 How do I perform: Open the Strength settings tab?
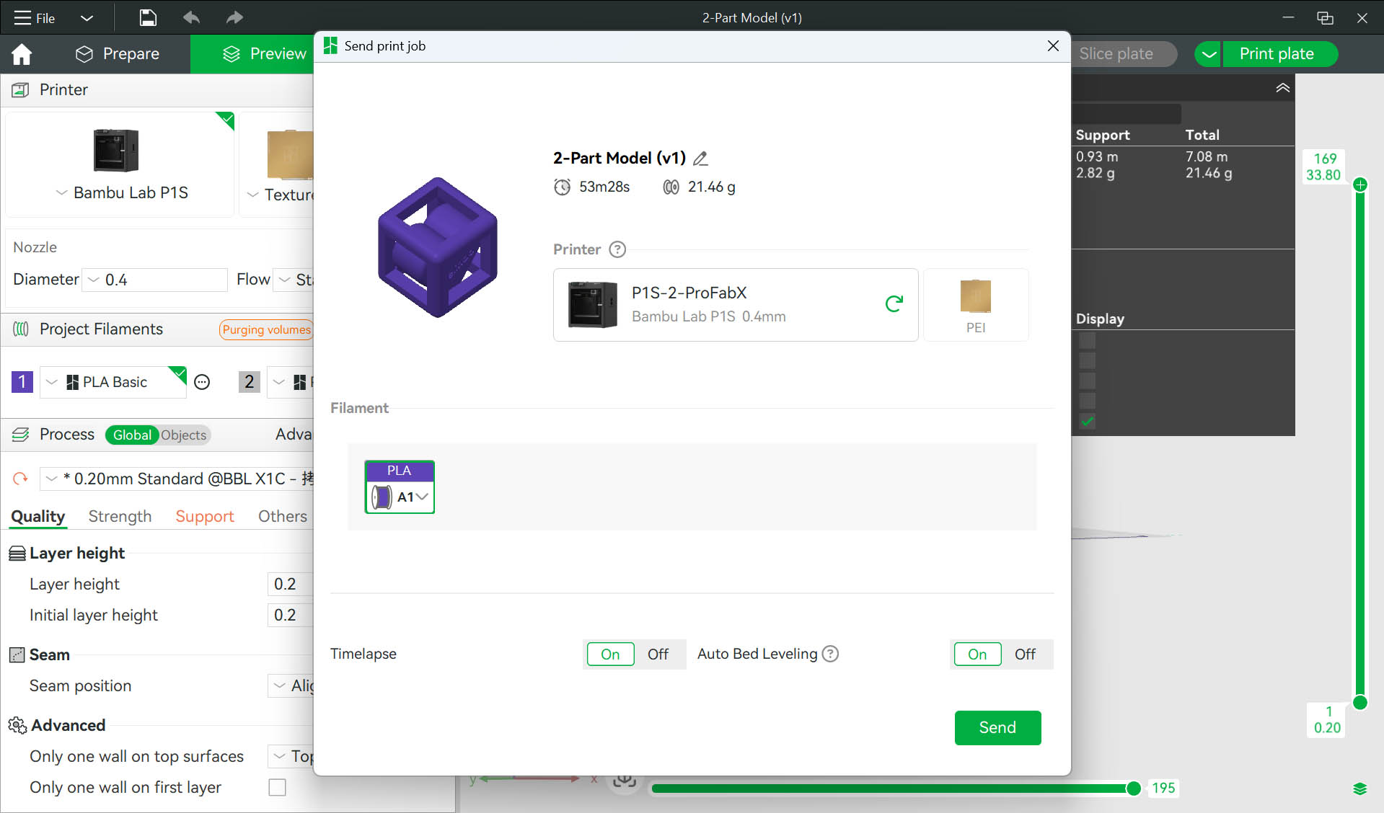click(120, 516)
